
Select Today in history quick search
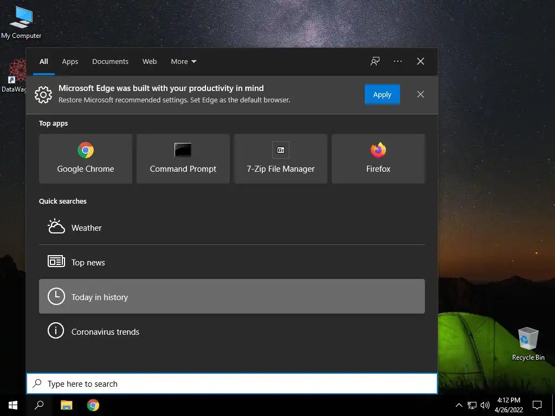tap(232, 296)
